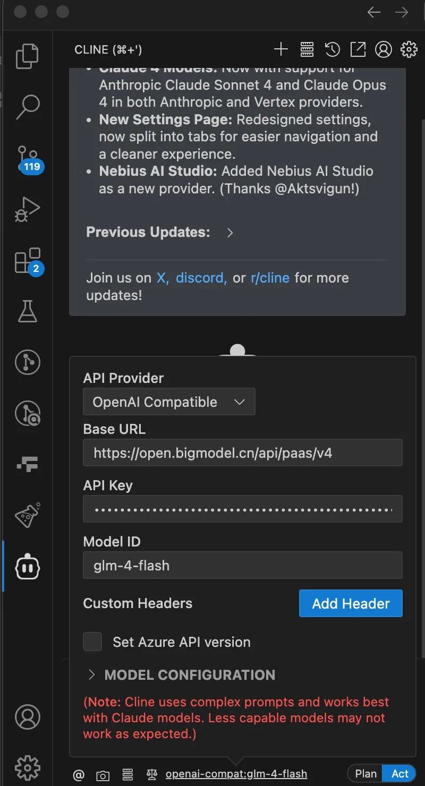Open the Testing flask icon
425x786 pixels.
(27, 311)
